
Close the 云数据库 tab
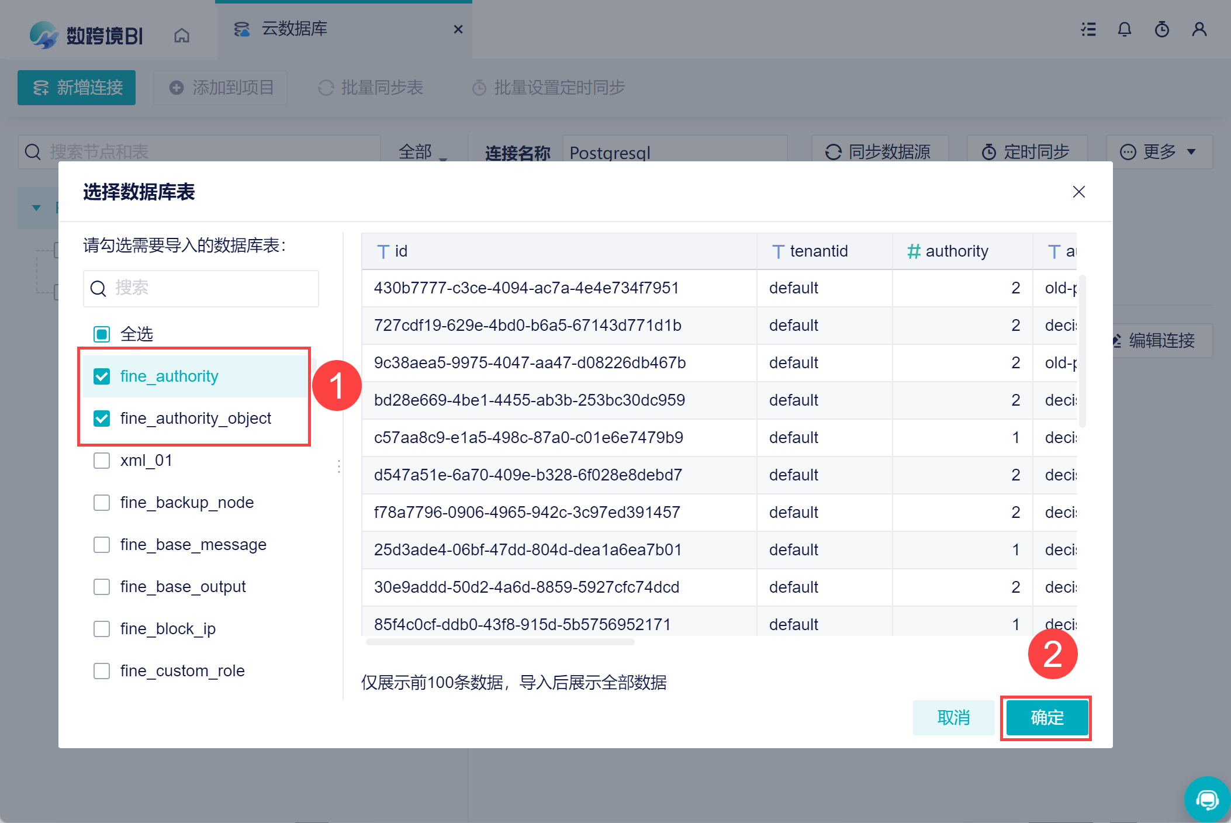click(458, 29)
